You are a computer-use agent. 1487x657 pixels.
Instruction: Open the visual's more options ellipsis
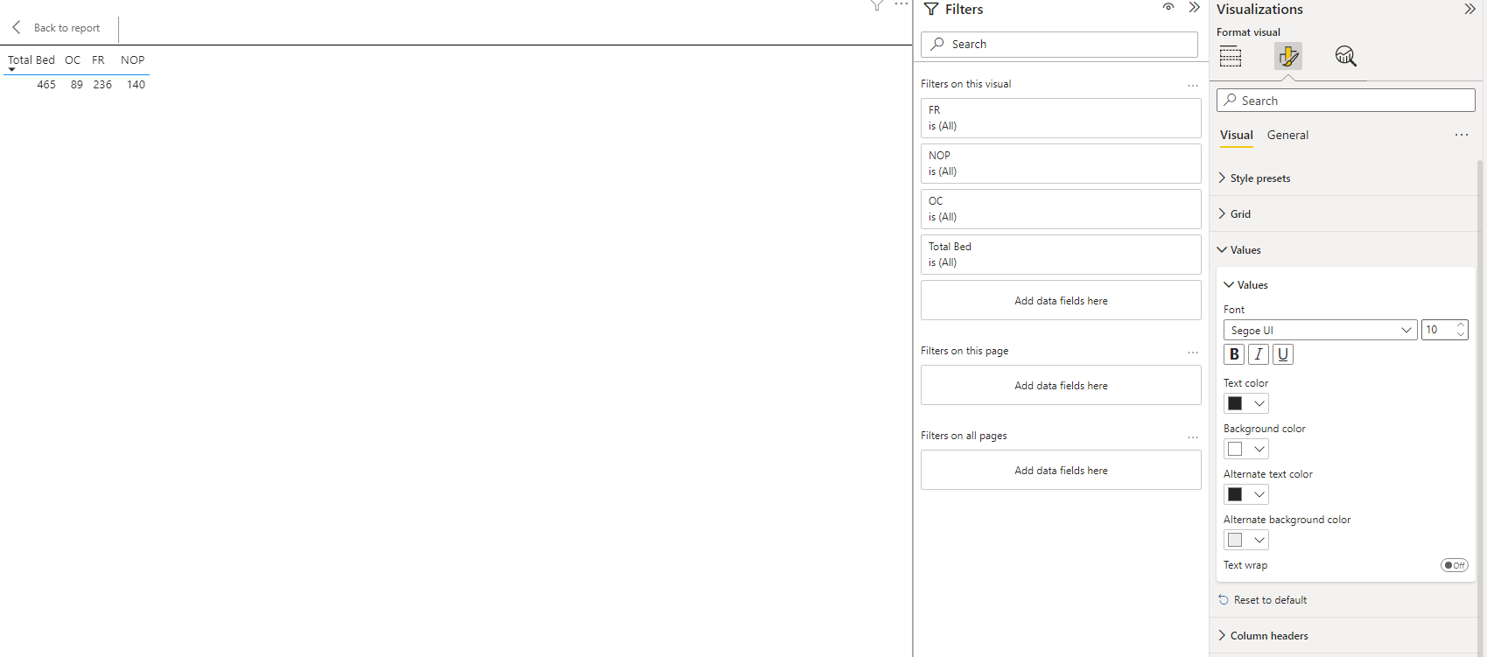point(901,4)
